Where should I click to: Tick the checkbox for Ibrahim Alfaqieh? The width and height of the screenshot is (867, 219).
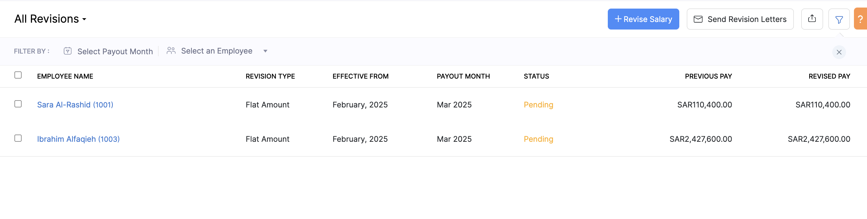click(18, 138)
